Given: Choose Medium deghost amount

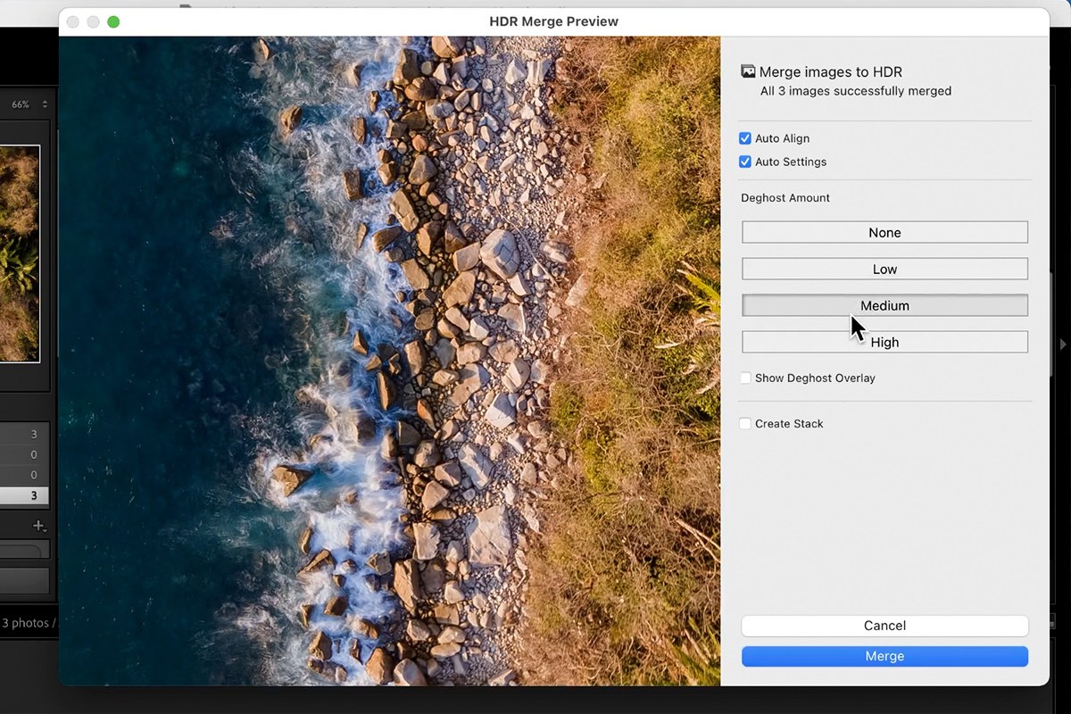Looking at the screenshot, I should 884,305.
